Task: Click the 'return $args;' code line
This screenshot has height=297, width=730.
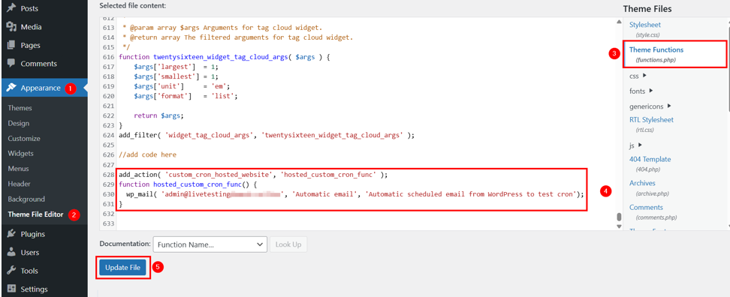Action: (158, 115)
